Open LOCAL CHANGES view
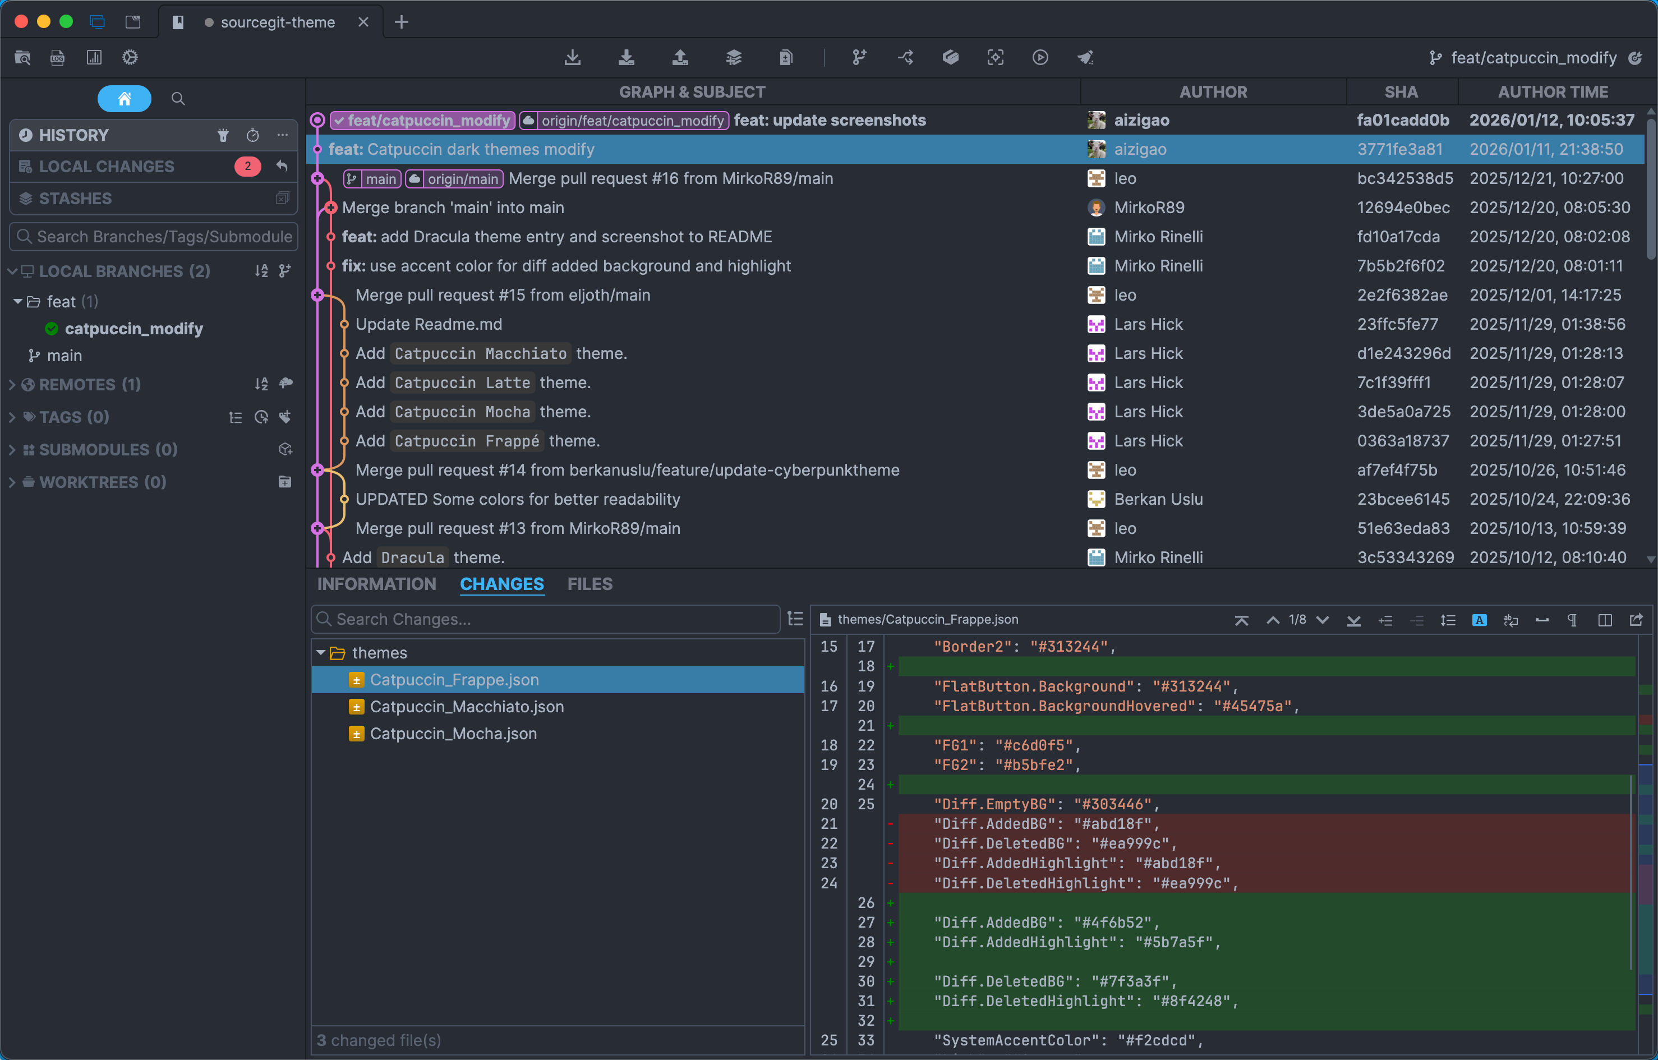The width and height of the screenshot is (1658, 1060). pyautogui.click(x=107, y=166)
